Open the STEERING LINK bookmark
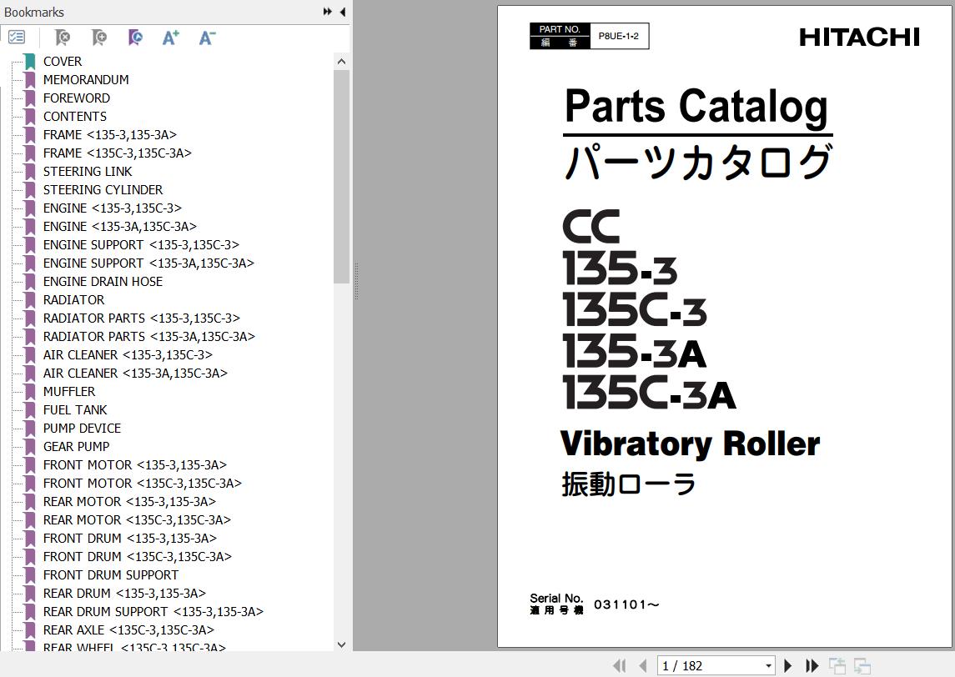 pyautogui.click(x=87, y=172)
